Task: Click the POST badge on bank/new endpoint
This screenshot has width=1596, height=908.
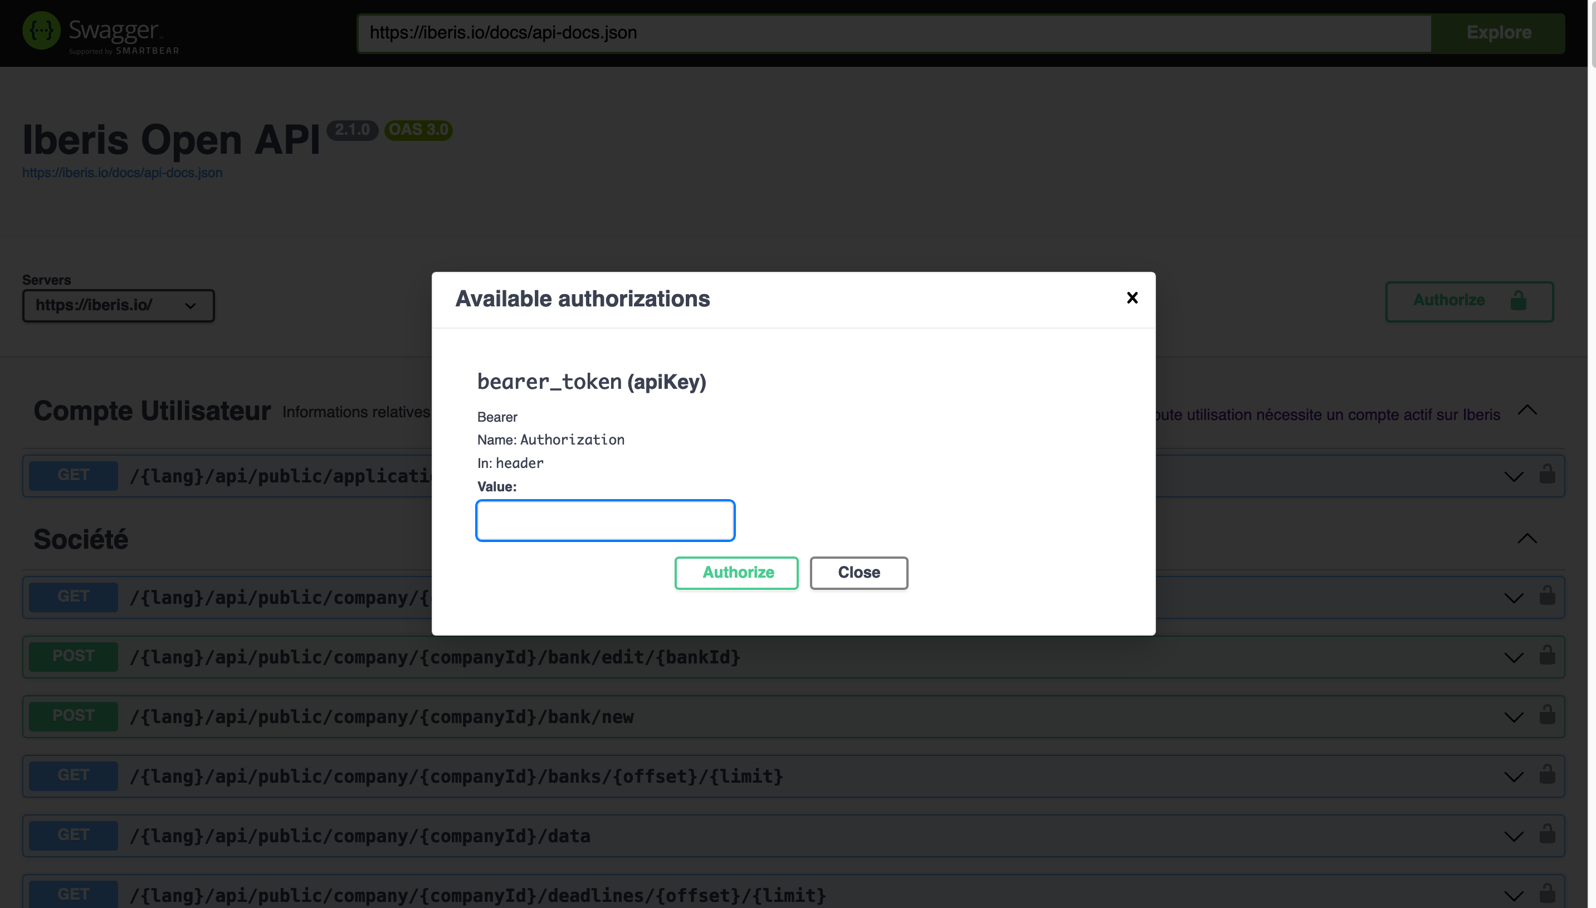Action: (74, 716)
